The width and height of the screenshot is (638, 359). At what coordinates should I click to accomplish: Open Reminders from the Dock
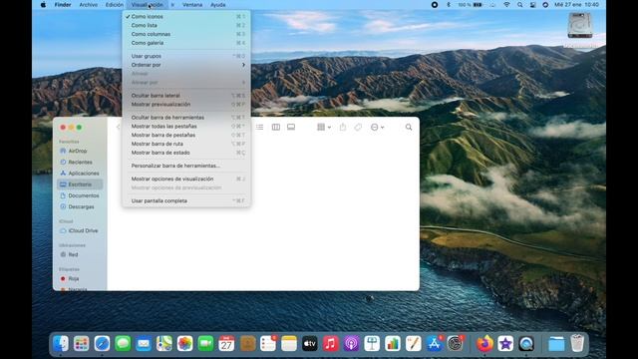point(268,343)
